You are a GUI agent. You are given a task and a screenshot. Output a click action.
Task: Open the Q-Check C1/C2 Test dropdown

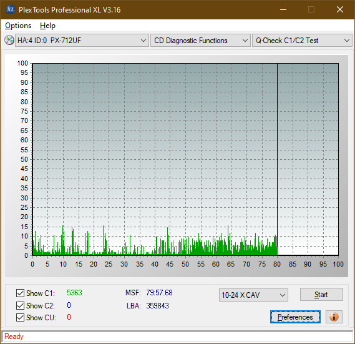pyautogui.click(x=302, y=41)
